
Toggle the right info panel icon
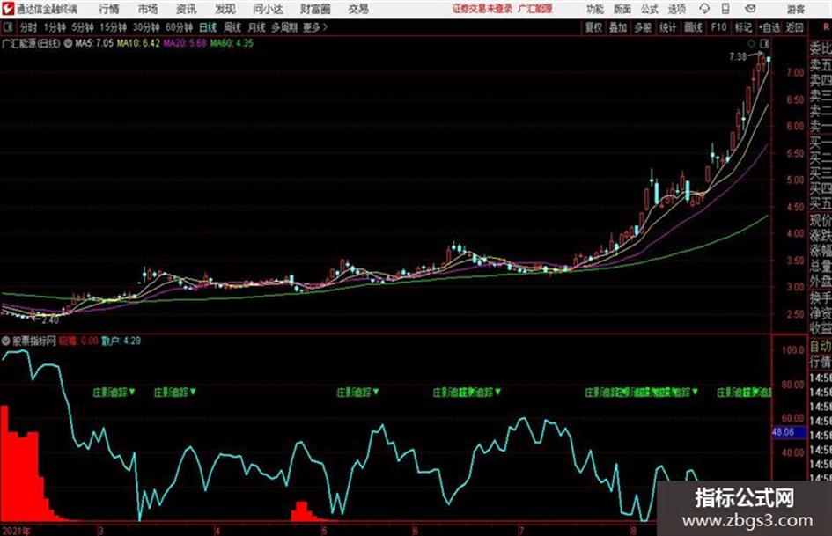pyautogui.click(x=764, y=43)
